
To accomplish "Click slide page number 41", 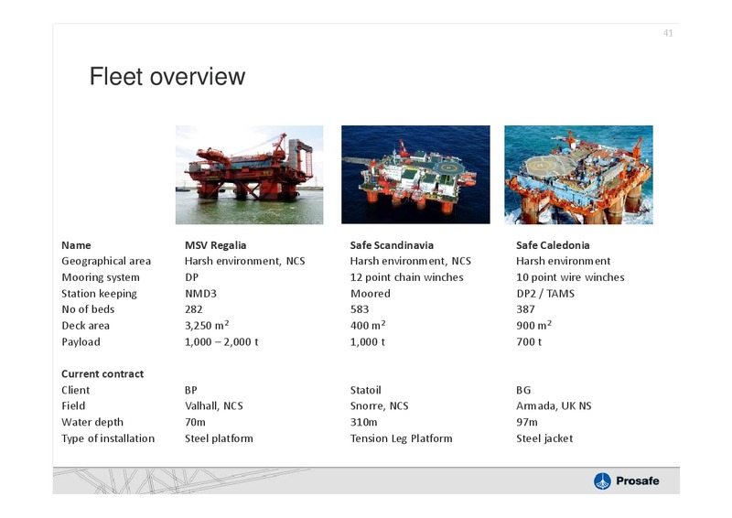I will point(668,33).
